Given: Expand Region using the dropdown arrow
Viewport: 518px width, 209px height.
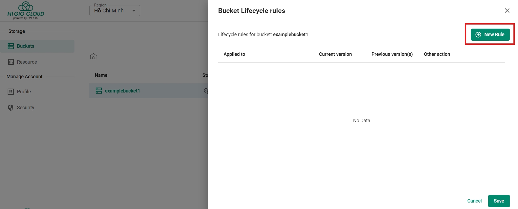Looking at the screenshot, I should tap(134, 11).
